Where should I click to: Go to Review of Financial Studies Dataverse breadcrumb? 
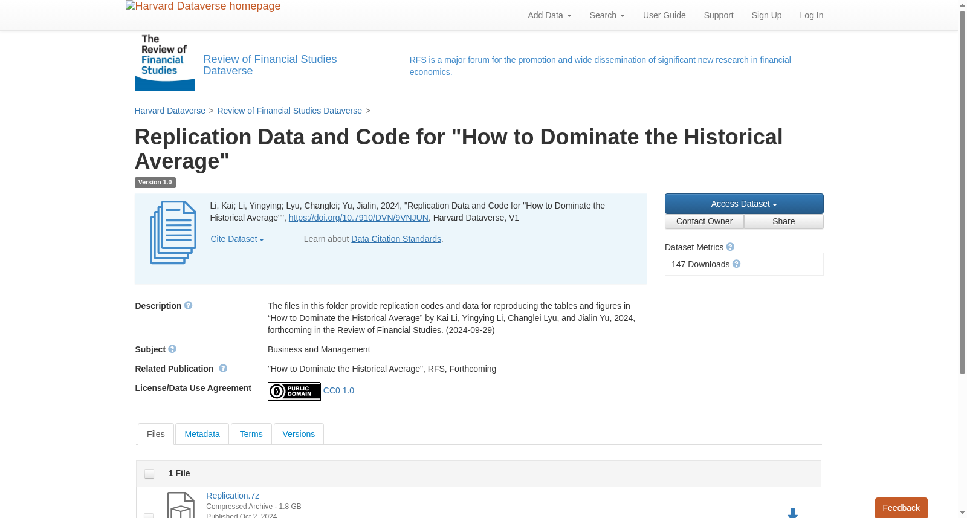pyautogui.click(x=289, y=111)
